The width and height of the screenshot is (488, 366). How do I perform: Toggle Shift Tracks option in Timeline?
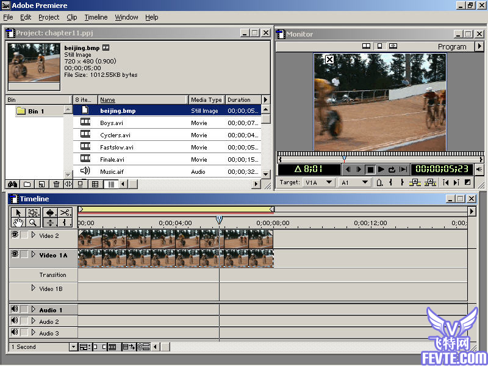tap(129, 346)
